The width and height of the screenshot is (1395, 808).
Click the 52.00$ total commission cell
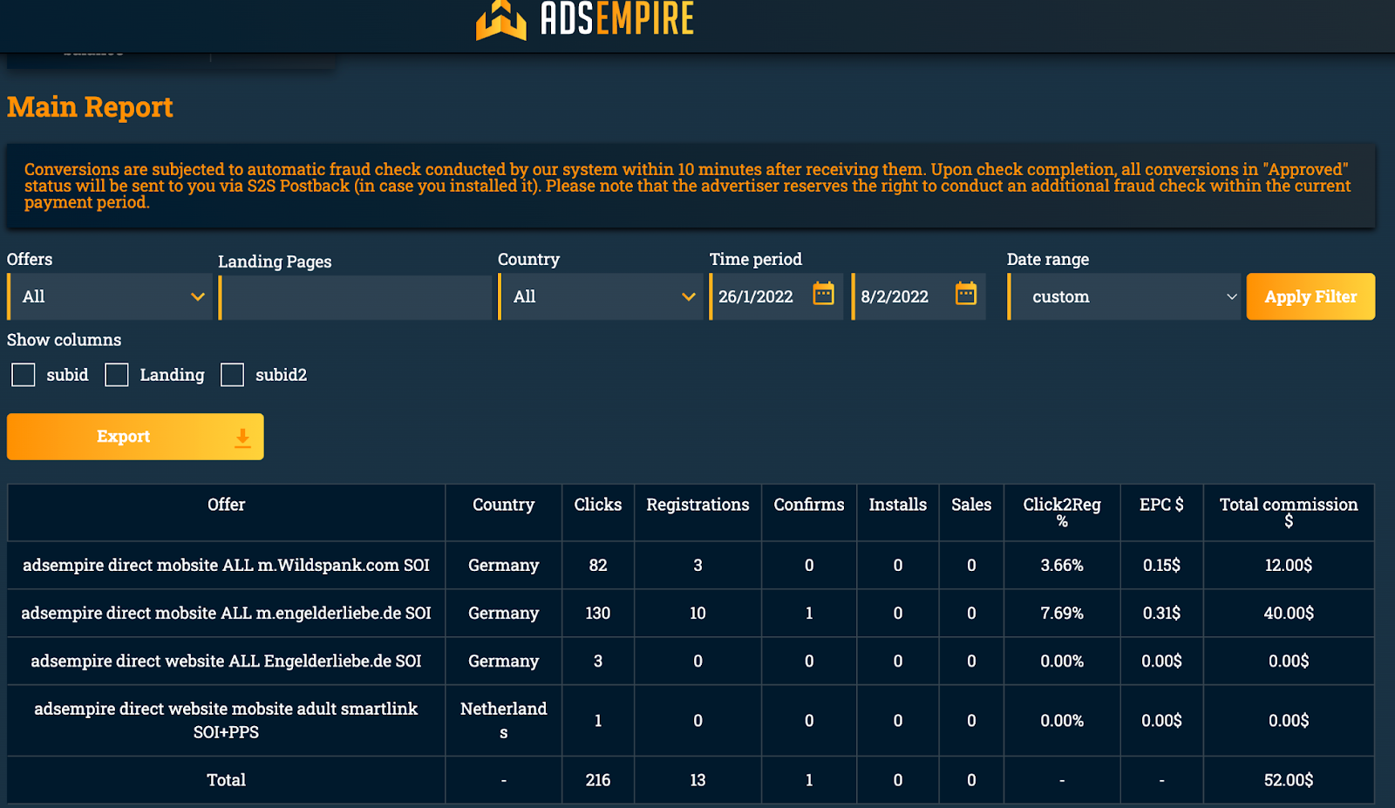(1289, 780)
